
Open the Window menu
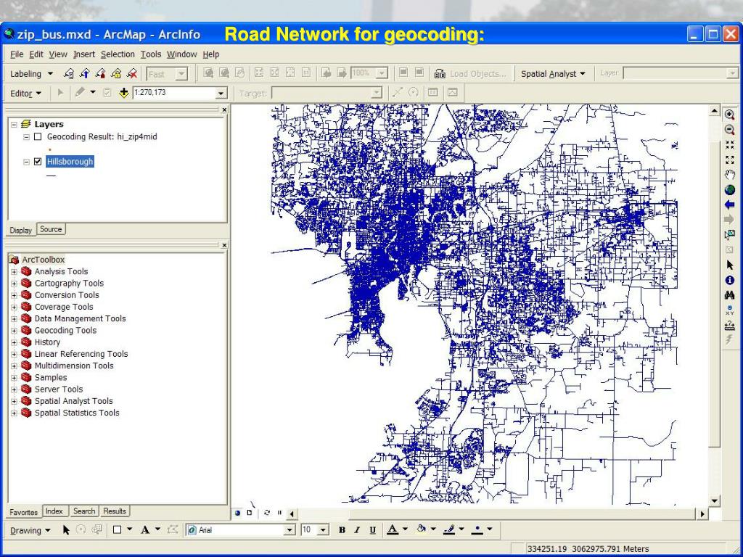point(181,54)
